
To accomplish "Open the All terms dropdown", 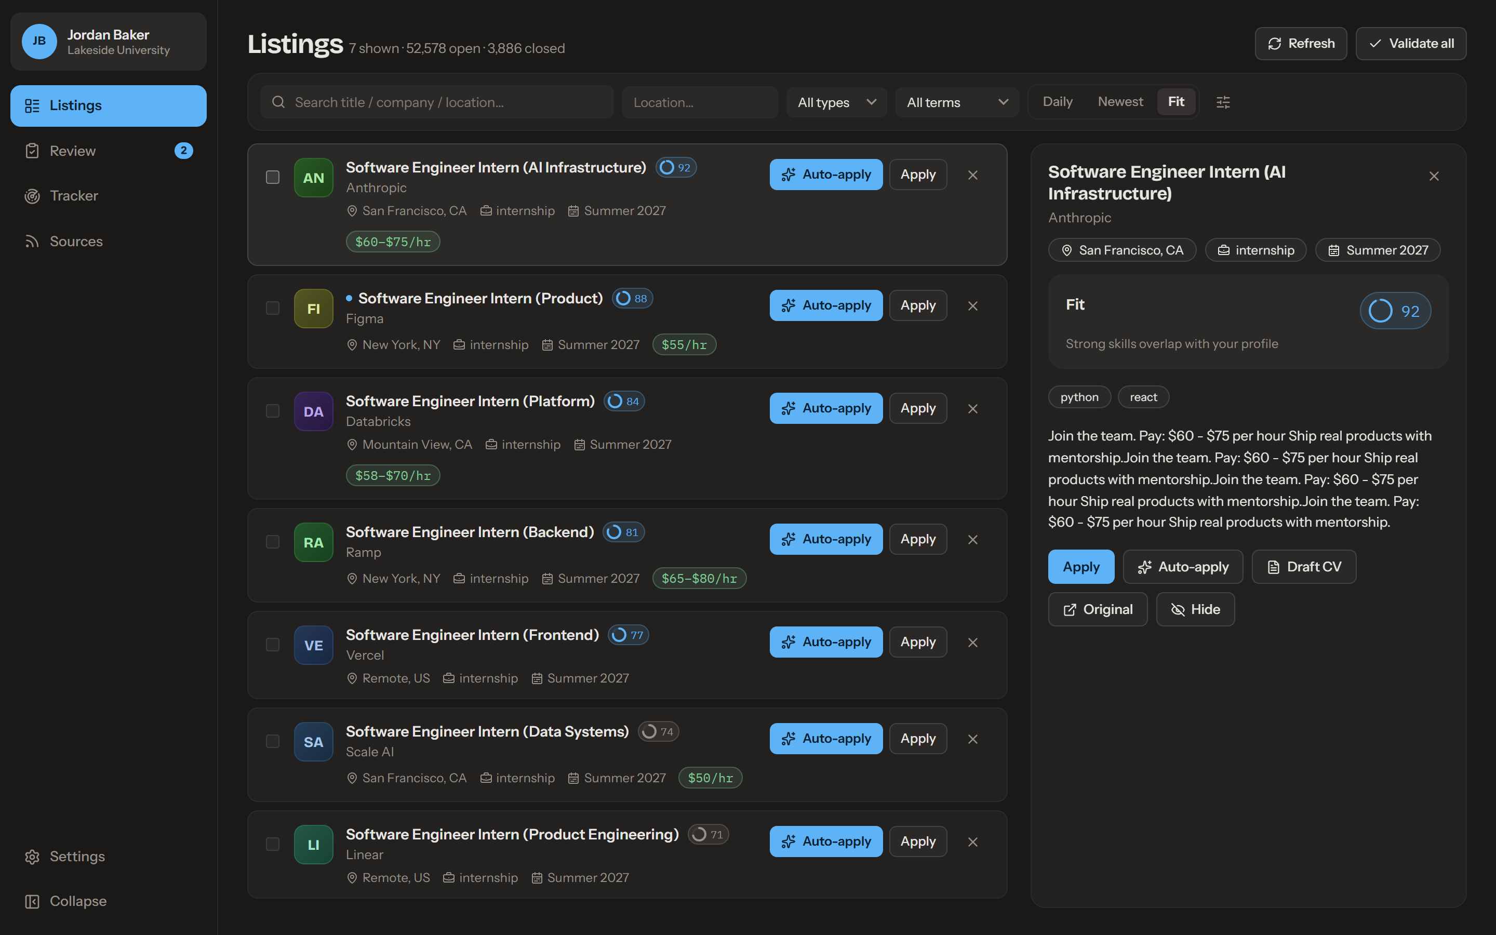I will (x=957, y=102).
